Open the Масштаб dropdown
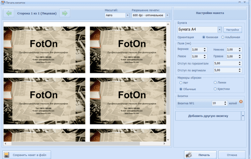 pyautogui.click(x=127, y=15)
